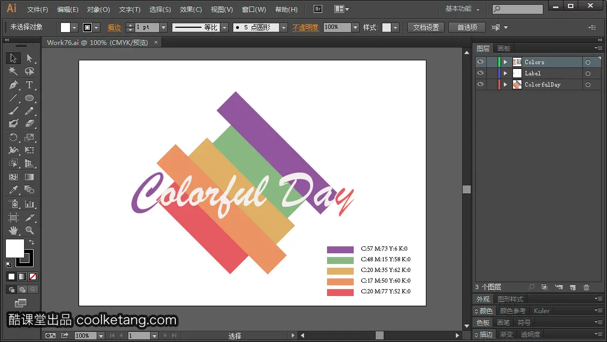
Task: Select the Zoom tool
Action: [x=29, y=230]
